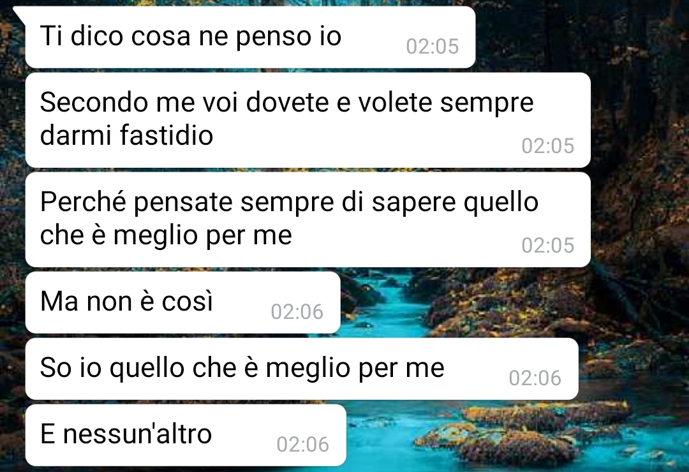The height and width of the screenshot is (472, 689).
Task: Tap the "Ma non è così" message bubble
Action: (x=183, y=302)
